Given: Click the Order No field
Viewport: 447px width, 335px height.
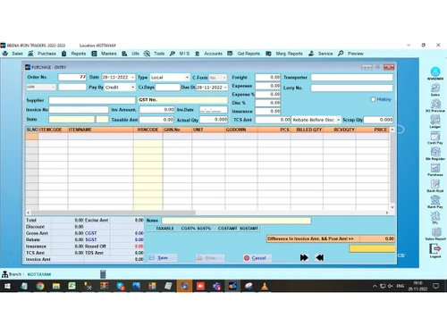Looking at the screenshot, I should (72, 77).
